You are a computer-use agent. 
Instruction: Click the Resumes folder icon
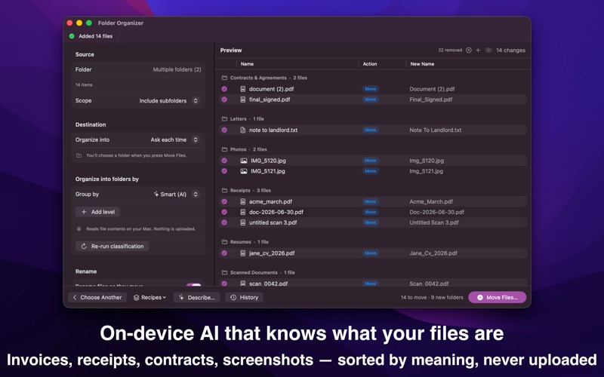[x=224, y=242]
